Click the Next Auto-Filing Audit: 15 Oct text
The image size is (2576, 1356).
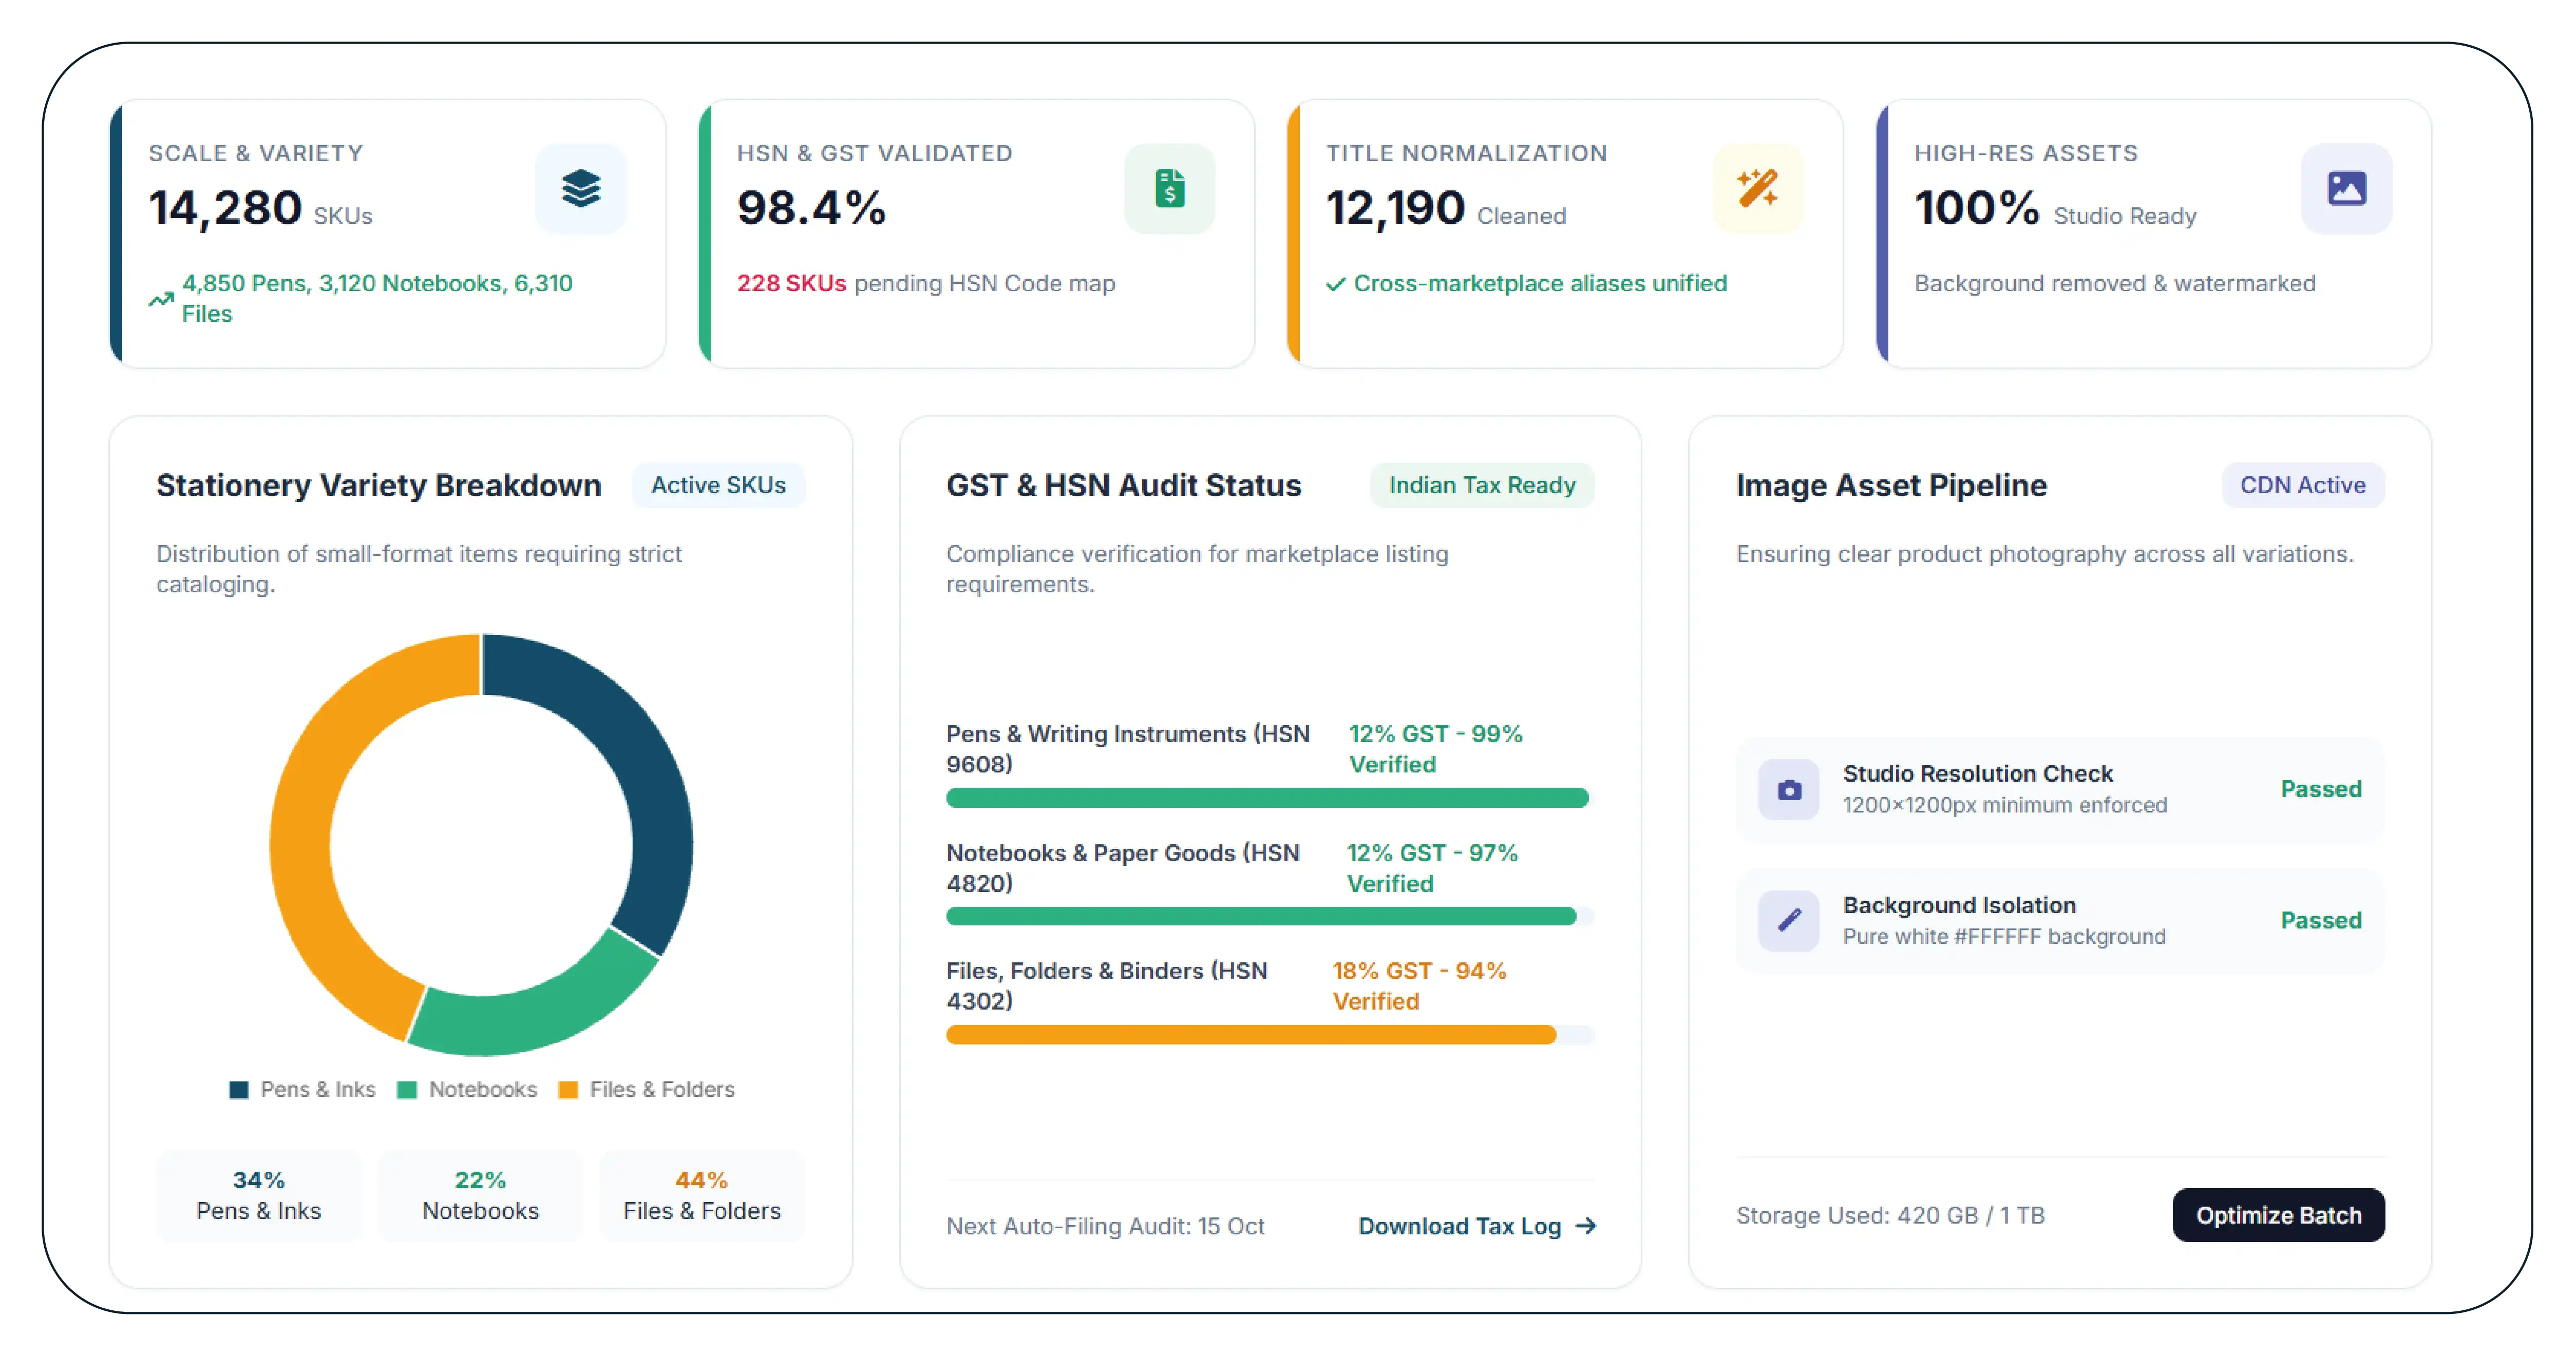(1105, 1226)
